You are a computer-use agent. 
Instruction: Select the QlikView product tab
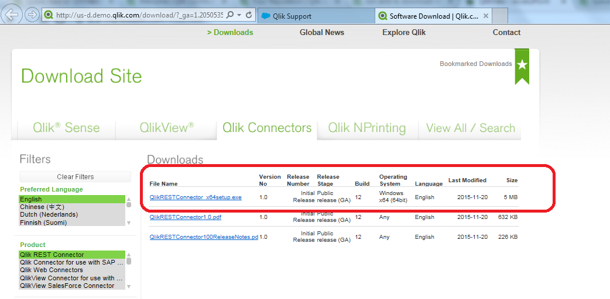(x=167, y=128)
